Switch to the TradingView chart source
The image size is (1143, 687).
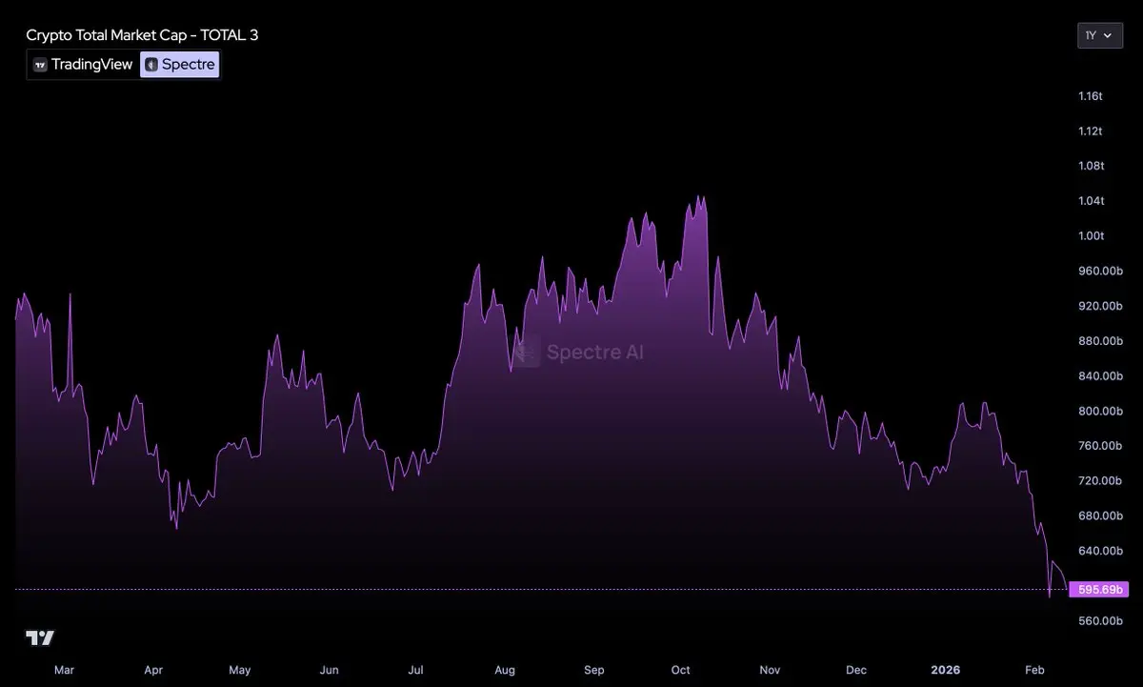[x=84, y=65]
